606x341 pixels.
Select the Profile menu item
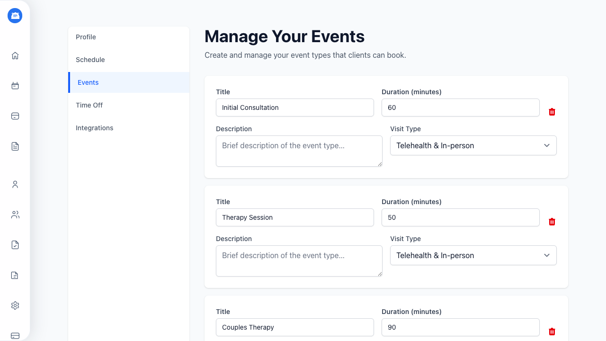(x=86, y=37)
